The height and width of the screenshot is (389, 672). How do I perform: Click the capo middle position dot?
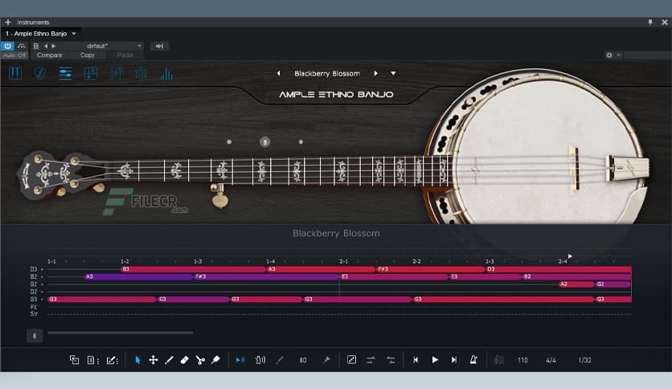(264, 141)
